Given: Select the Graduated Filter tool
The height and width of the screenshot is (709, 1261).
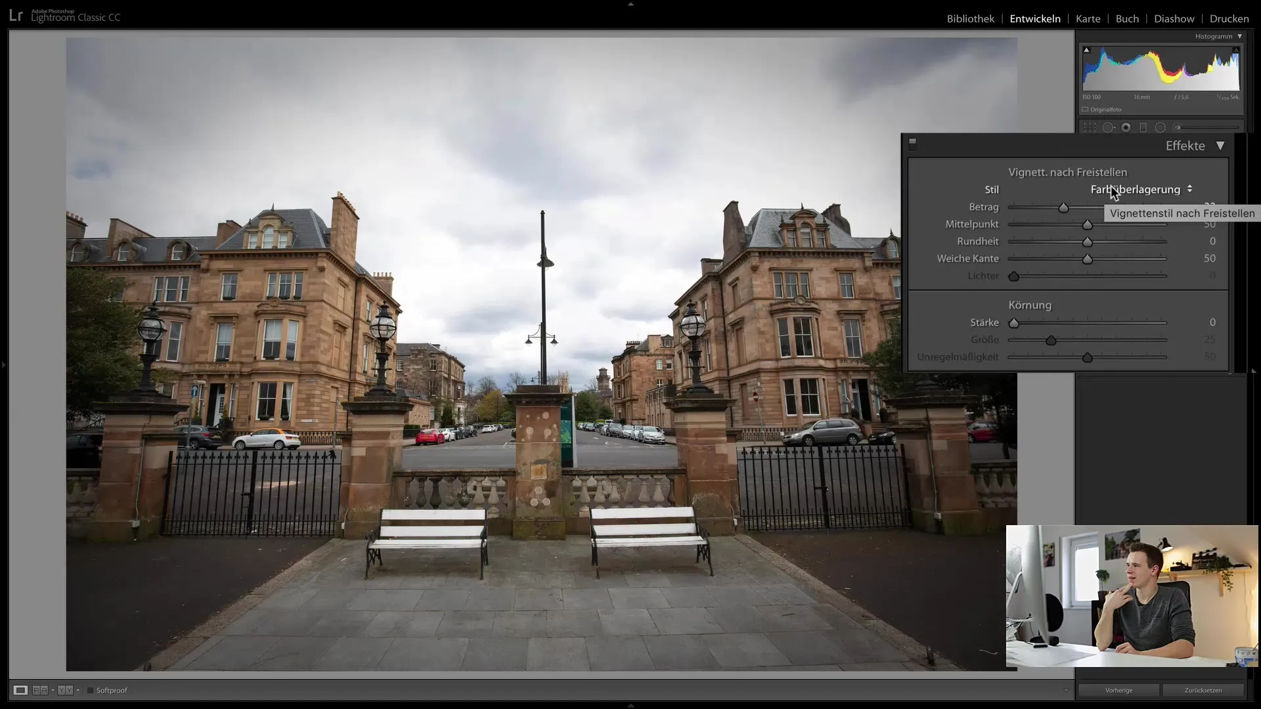Looking at the screenshot, I should [x=1143, y=127].
